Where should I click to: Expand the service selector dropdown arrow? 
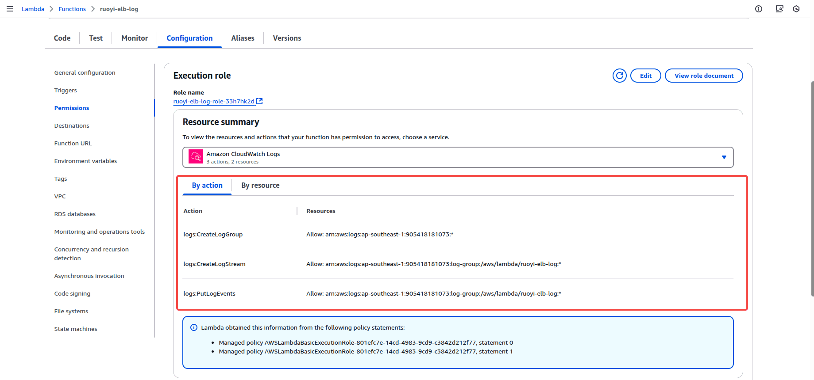(724, 157)
